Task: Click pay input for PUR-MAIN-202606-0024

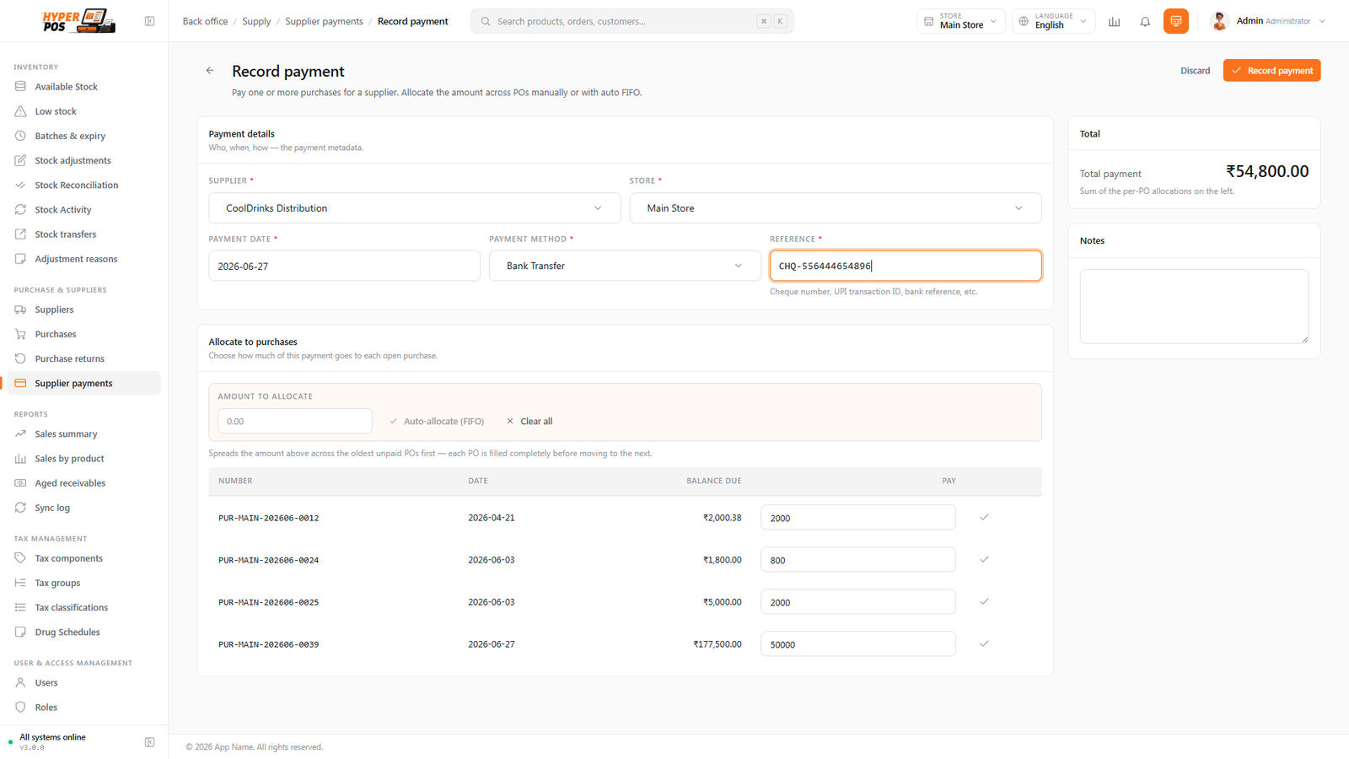Action: [x=858, y=560]
